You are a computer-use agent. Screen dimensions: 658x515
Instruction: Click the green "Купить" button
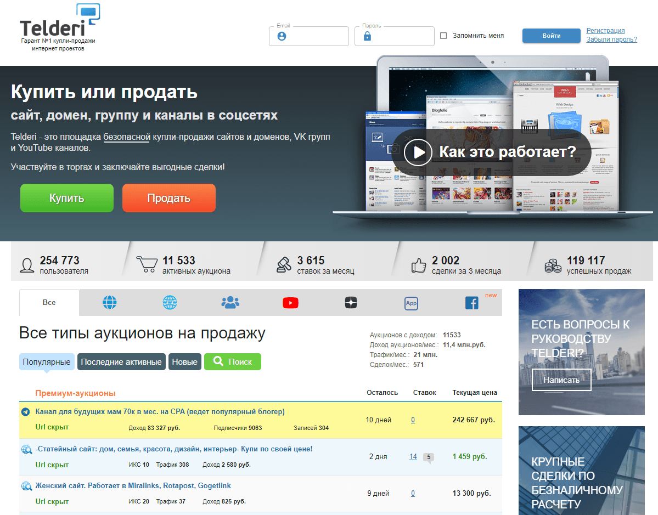tap(67, 198)
